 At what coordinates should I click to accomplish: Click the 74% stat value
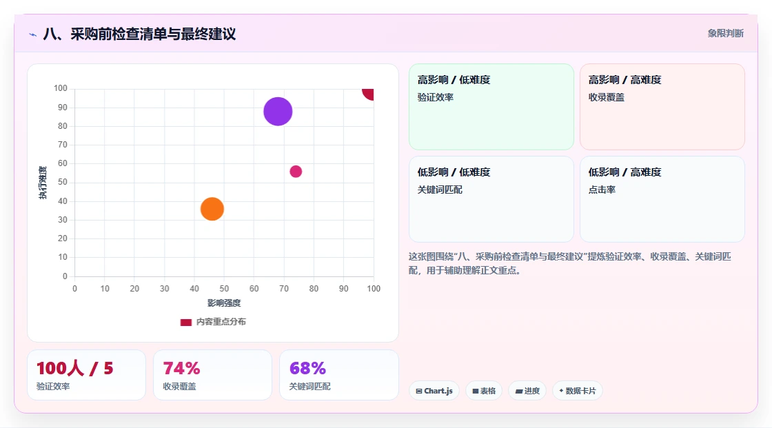(x=182, y=368)
